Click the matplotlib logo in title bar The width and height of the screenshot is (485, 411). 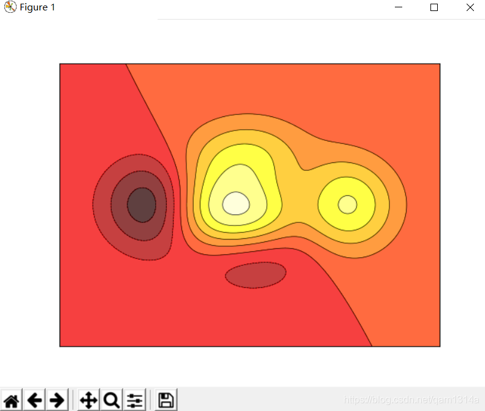pyautogui.click(x=10, y=7)
